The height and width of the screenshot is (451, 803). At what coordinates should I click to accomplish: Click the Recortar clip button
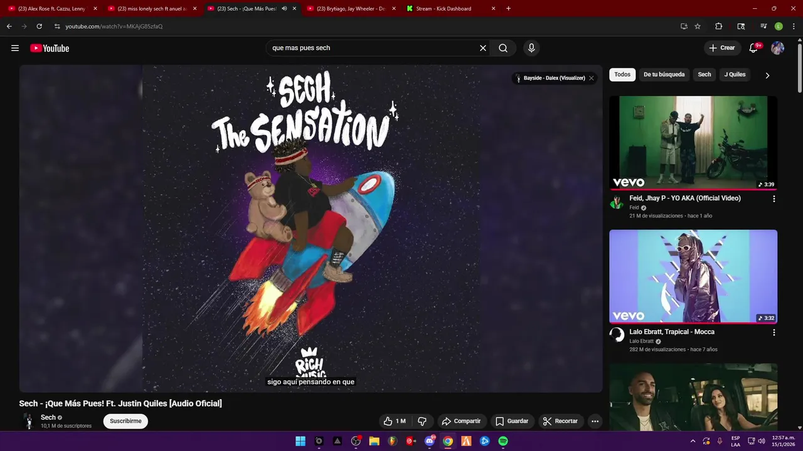tap(560, 421)
